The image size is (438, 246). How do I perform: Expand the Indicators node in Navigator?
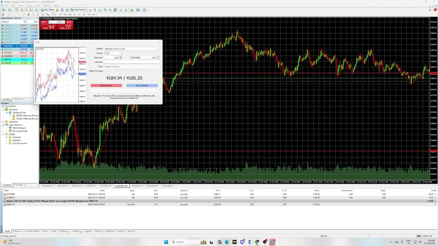(x=3, y=122)
